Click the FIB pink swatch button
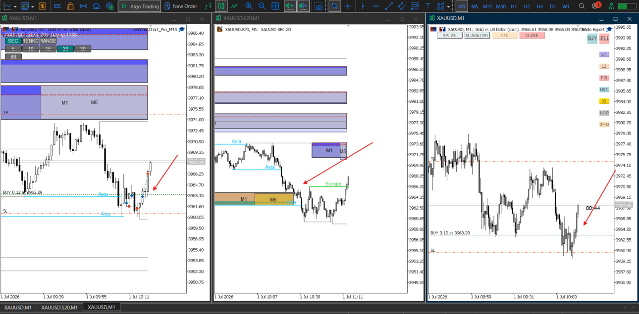This screenshot has height=314, width=639. point(604,78)
